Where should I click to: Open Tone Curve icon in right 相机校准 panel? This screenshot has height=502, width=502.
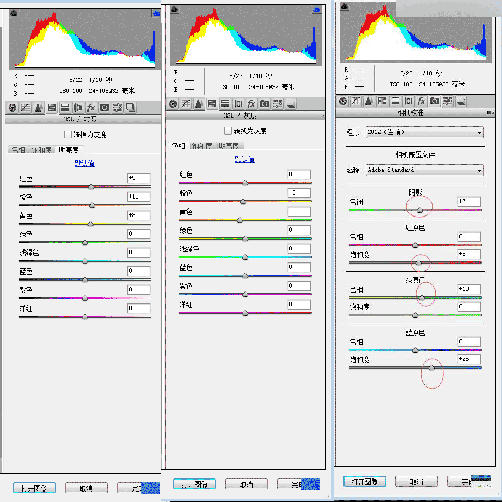point(356,101)
